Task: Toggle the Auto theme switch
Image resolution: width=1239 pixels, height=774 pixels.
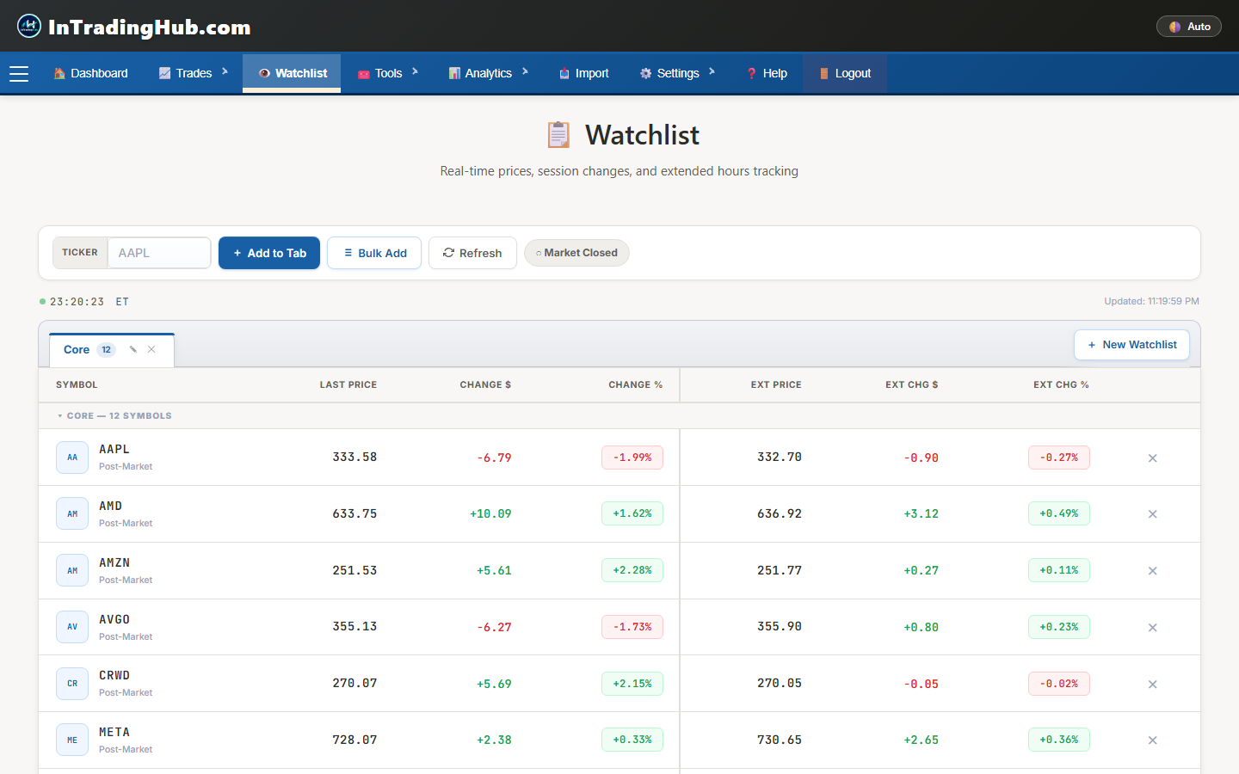Action: pos(1189,27)
